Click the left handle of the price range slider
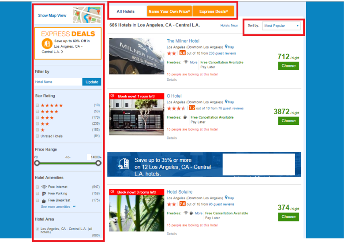 coord(37,163)
